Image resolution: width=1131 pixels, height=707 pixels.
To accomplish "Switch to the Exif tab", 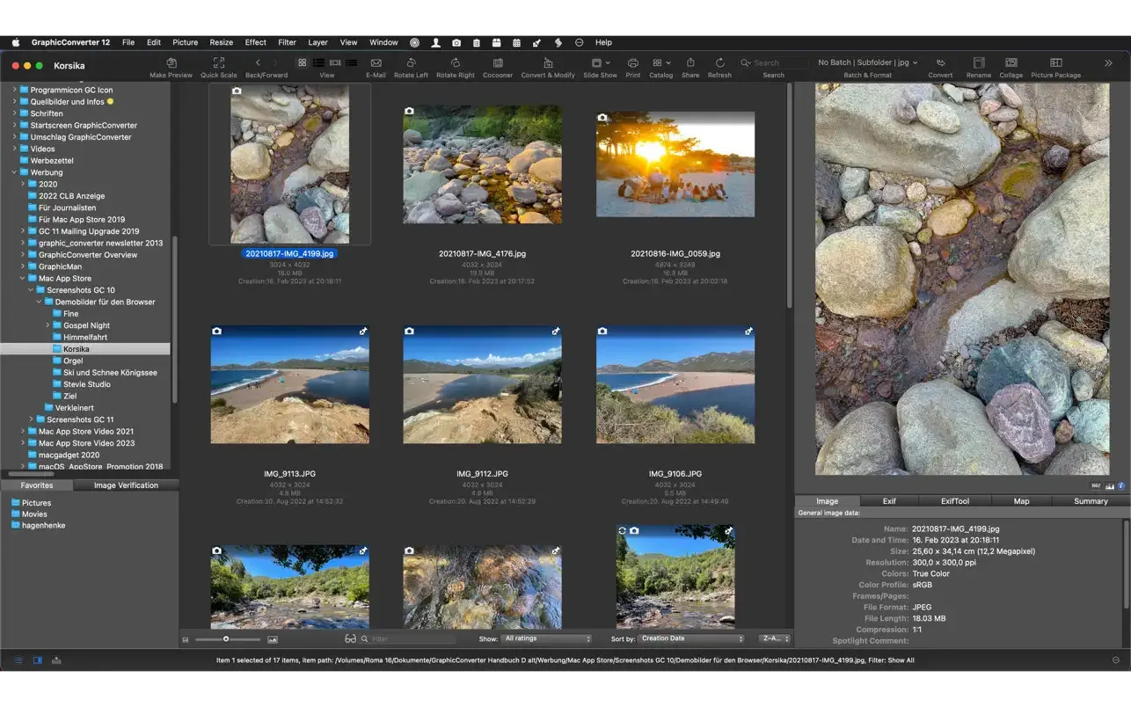I will pos(888,500).
